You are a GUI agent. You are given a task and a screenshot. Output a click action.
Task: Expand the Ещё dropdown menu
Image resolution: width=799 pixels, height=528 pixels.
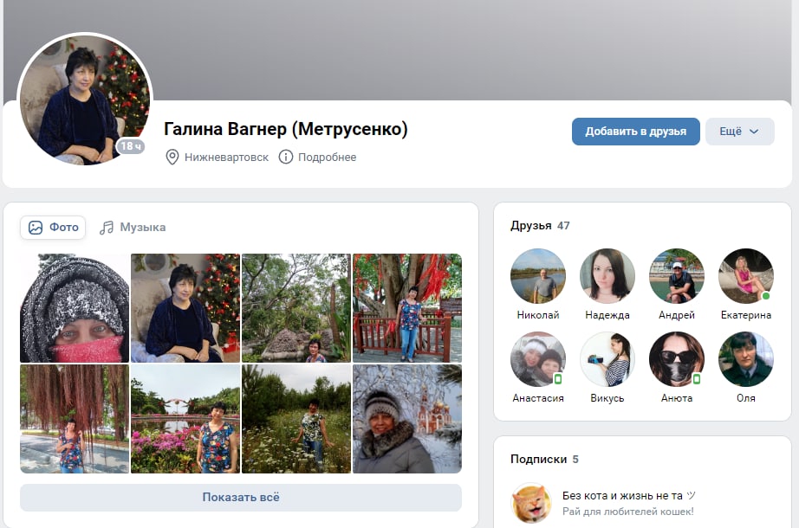coord(739,132)
